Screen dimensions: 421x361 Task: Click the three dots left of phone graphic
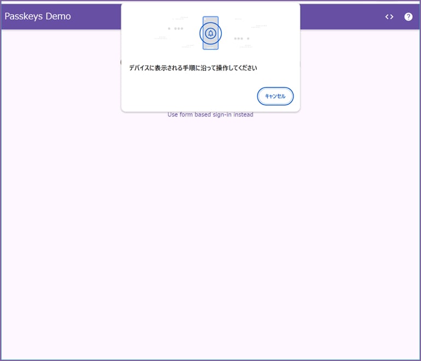[x=176, y=28]
